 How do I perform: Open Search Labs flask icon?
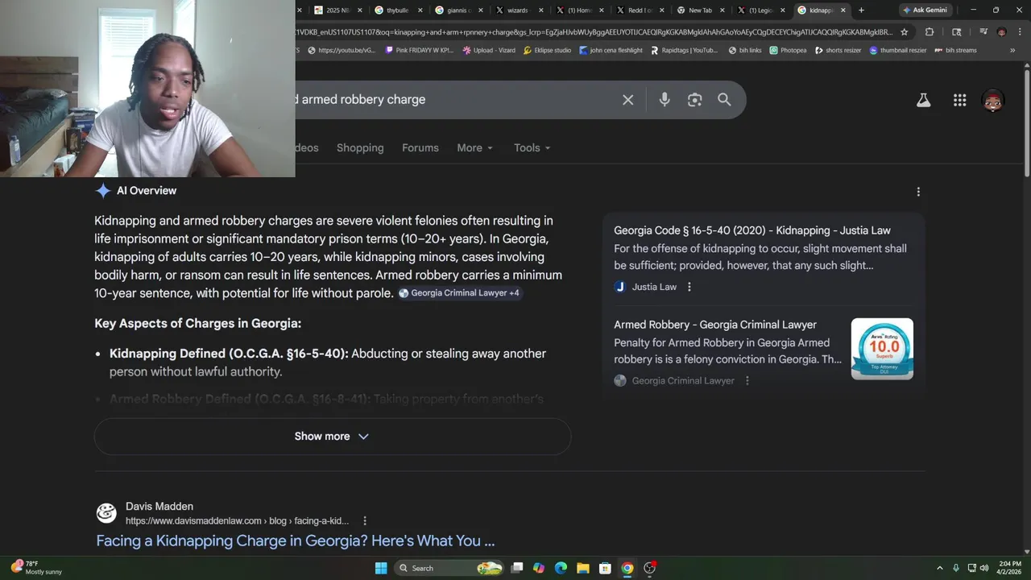coord(923,101)
